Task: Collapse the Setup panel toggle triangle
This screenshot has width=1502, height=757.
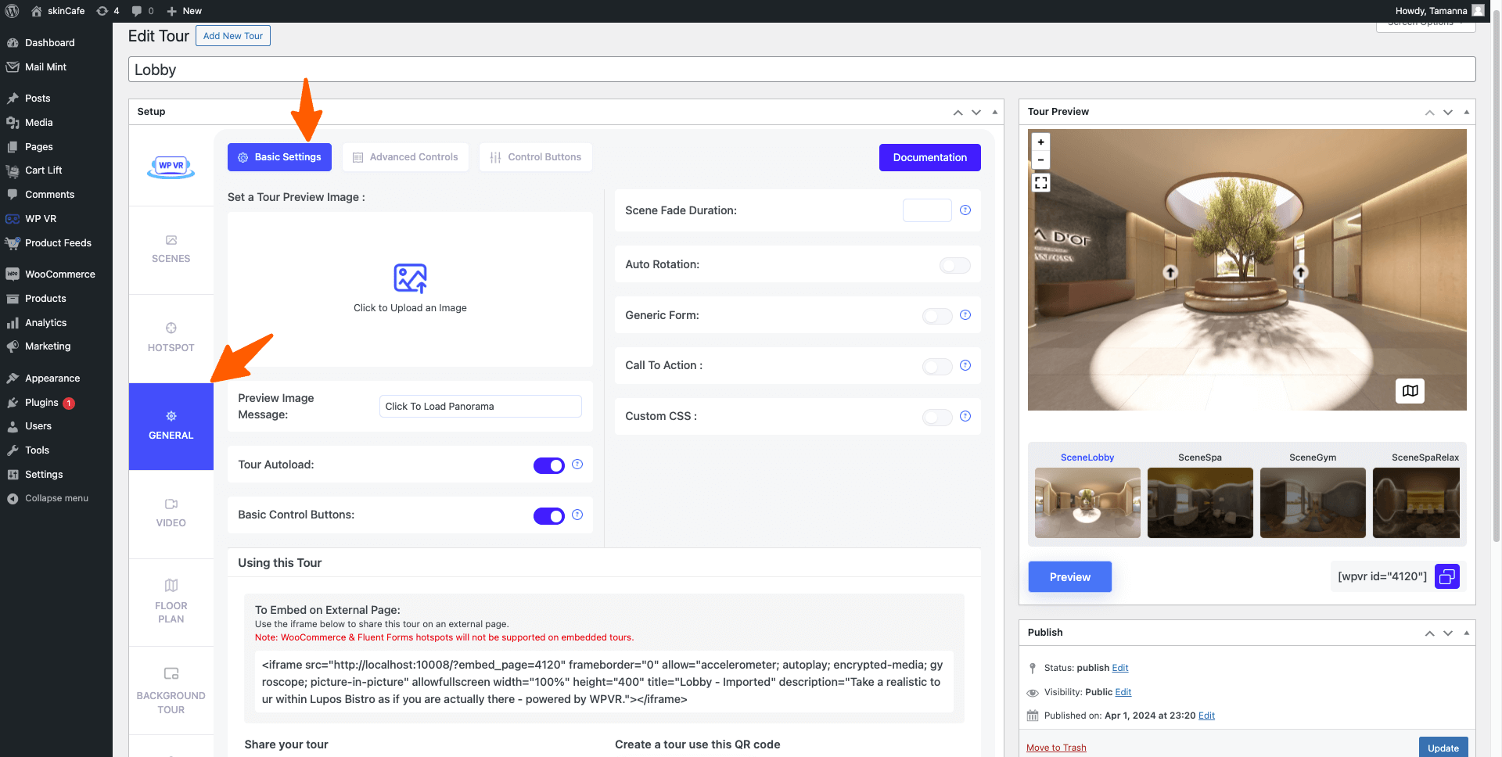Action: pyautogui.click(x=995, y=112)
